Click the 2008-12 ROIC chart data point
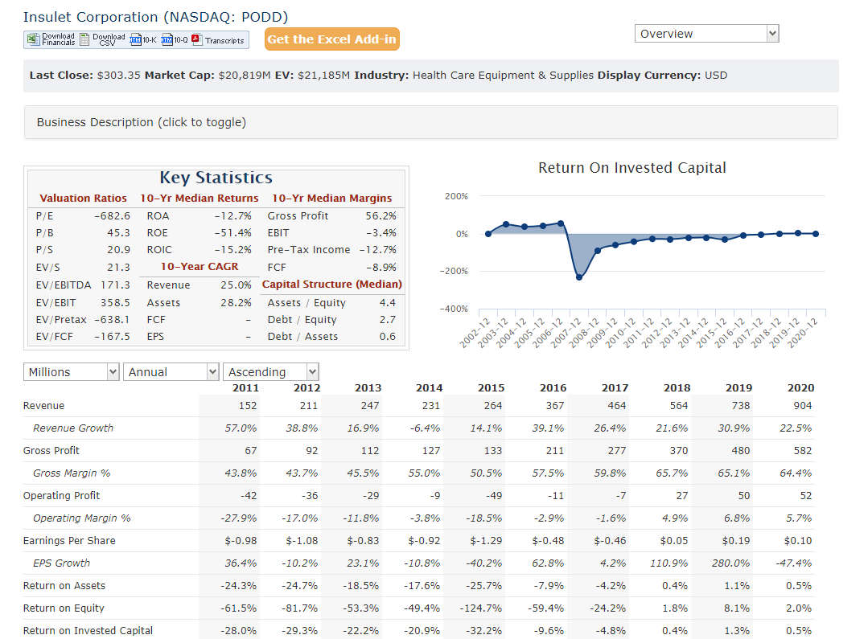Viewport: 868px width, 639px height. pyautogui.click(x=598, y=251)
